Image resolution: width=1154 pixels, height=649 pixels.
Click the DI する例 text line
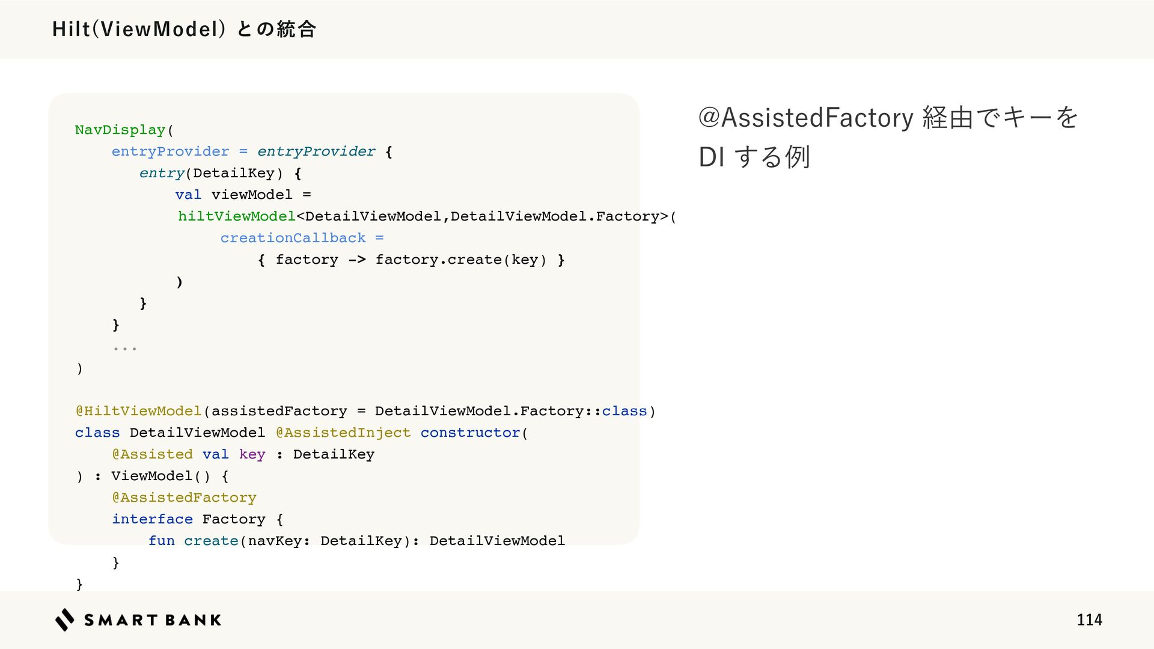[754, 157]
